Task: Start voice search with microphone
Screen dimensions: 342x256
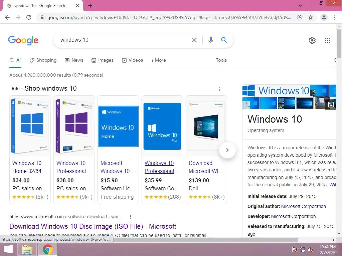Action: point(210,40)
